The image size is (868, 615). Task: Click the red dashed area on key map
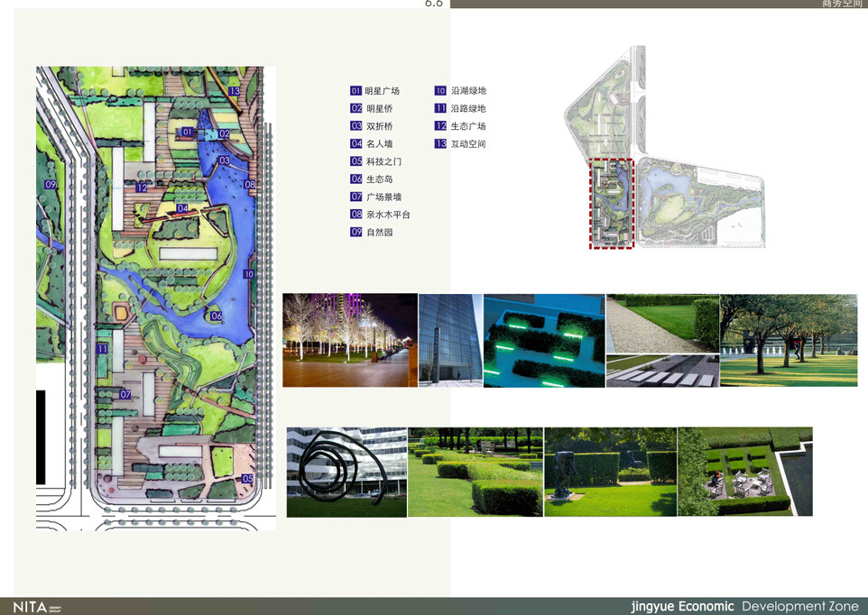[612, 203]
